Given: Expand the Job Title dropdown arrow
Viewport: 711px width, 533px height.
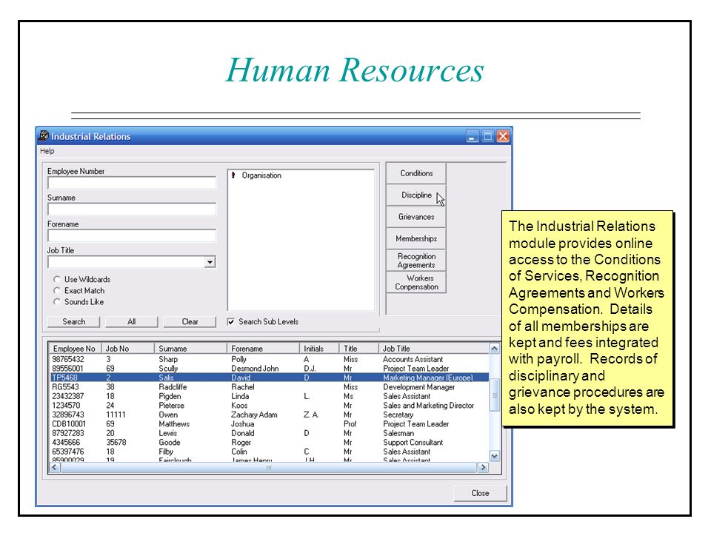Looking at the screenshot, I should point(210,262).
